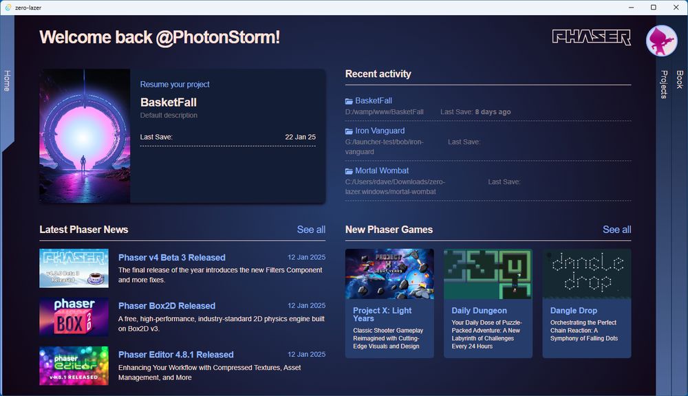The width and height of the screenshot is (688, 396).
Task: Click the Phaser Editor 4.8.1 news thumbnail
Action: (x=74, y=366)
